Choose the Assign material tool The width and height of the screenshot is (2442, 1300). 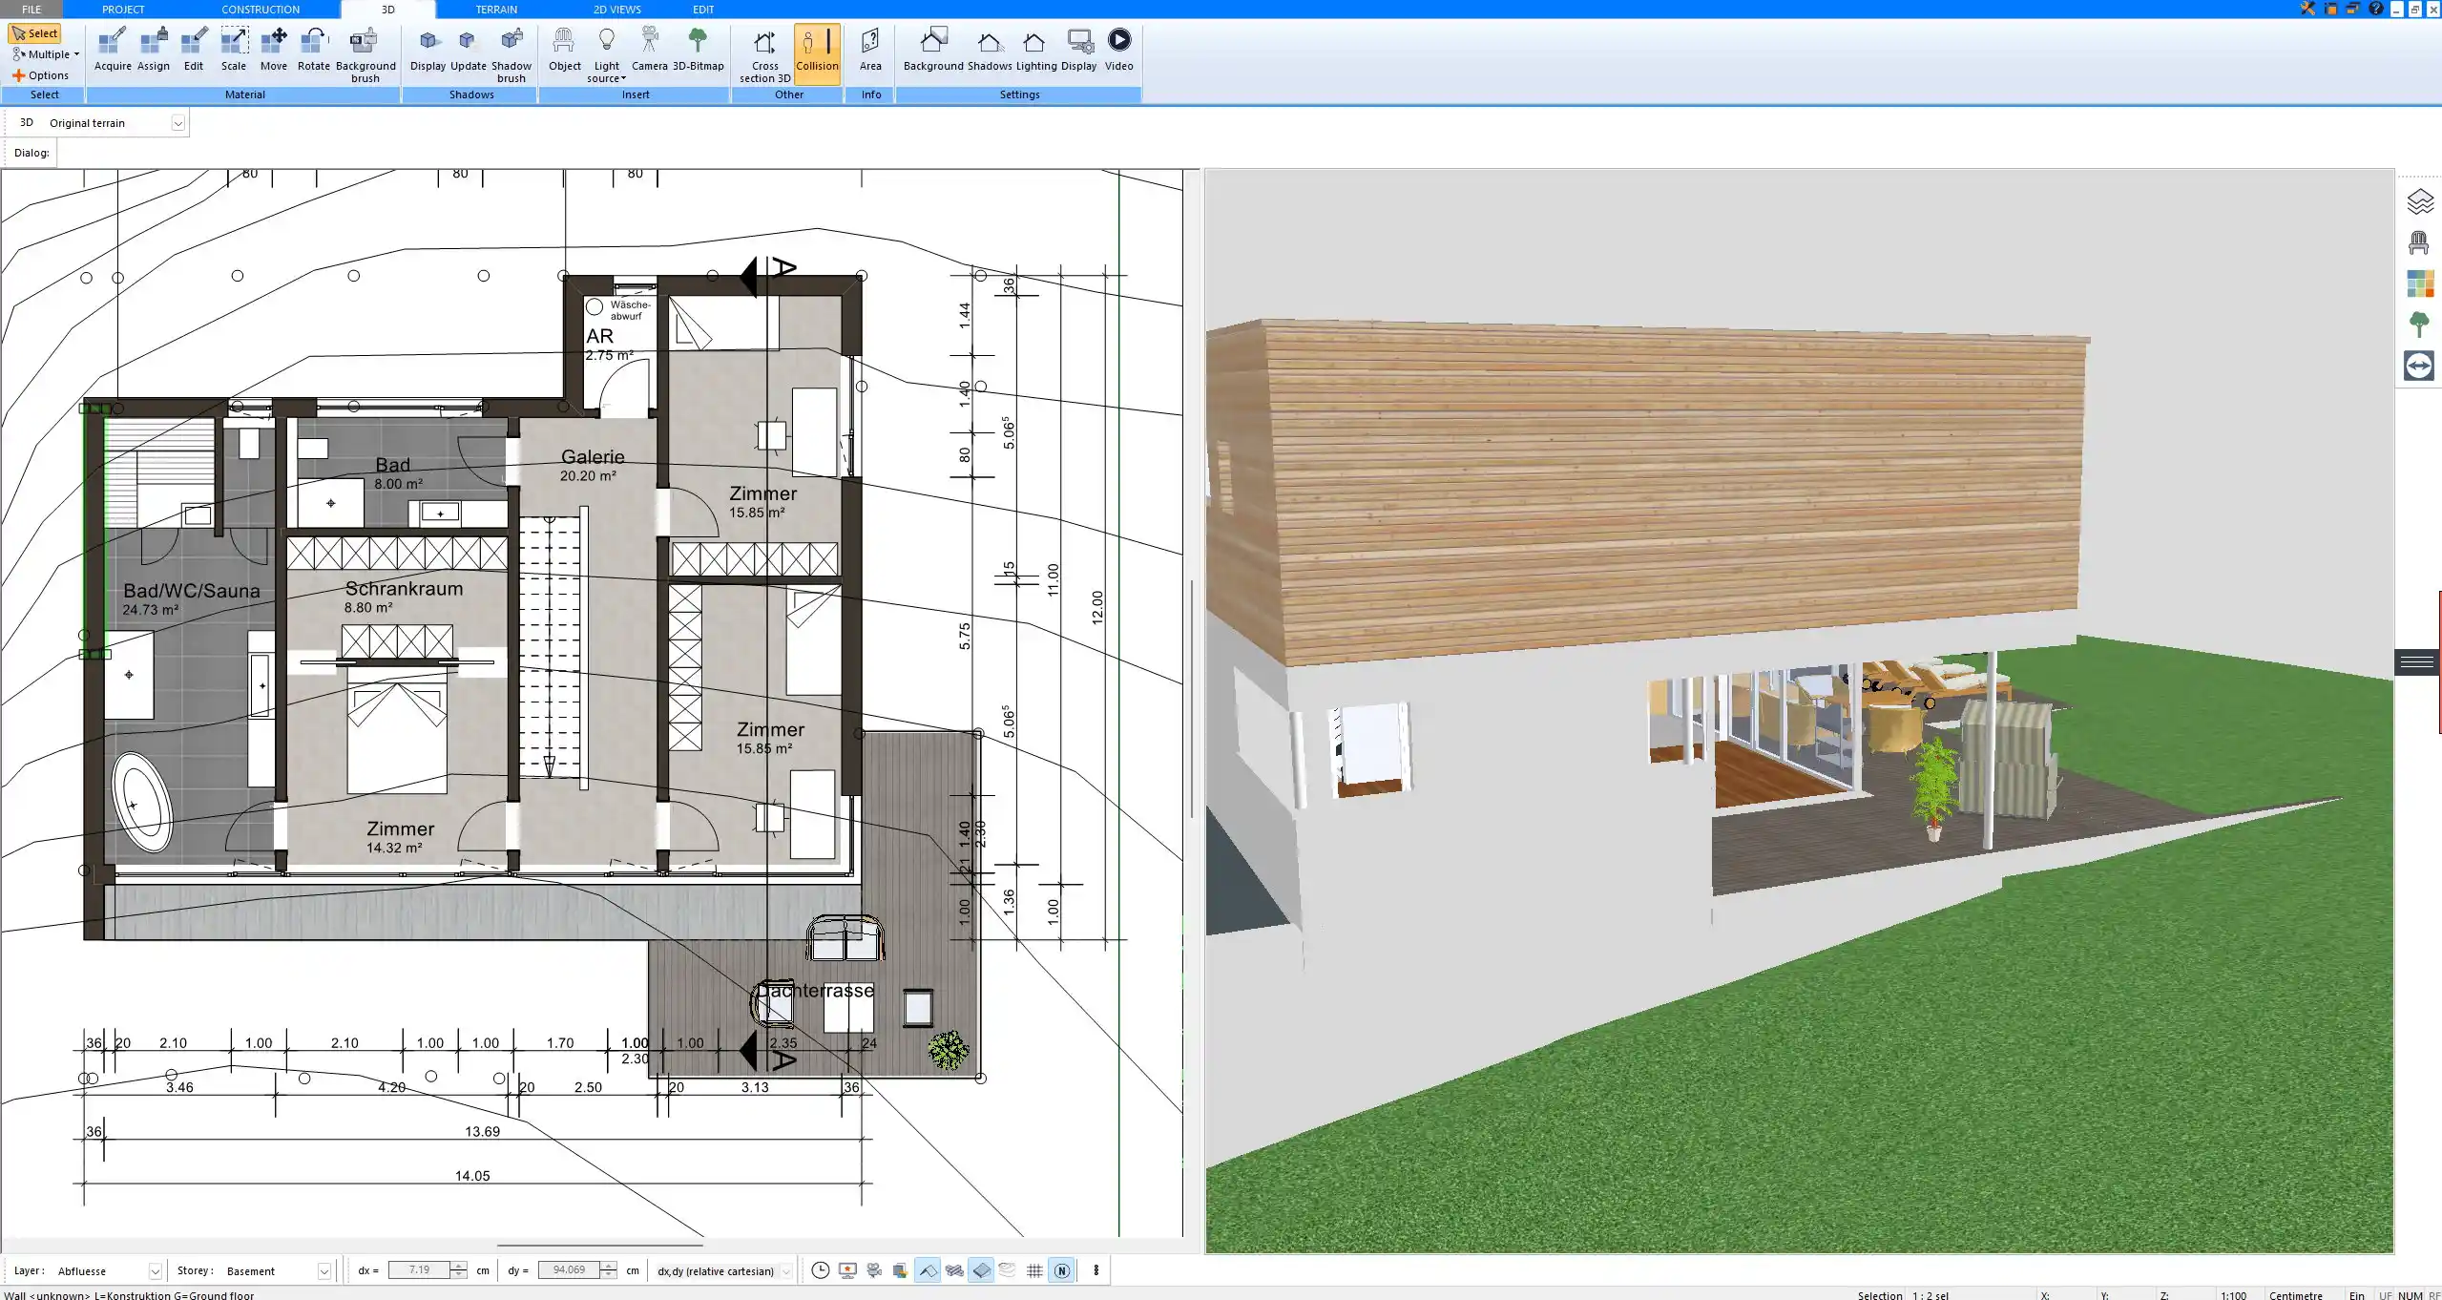coord(153,50)
